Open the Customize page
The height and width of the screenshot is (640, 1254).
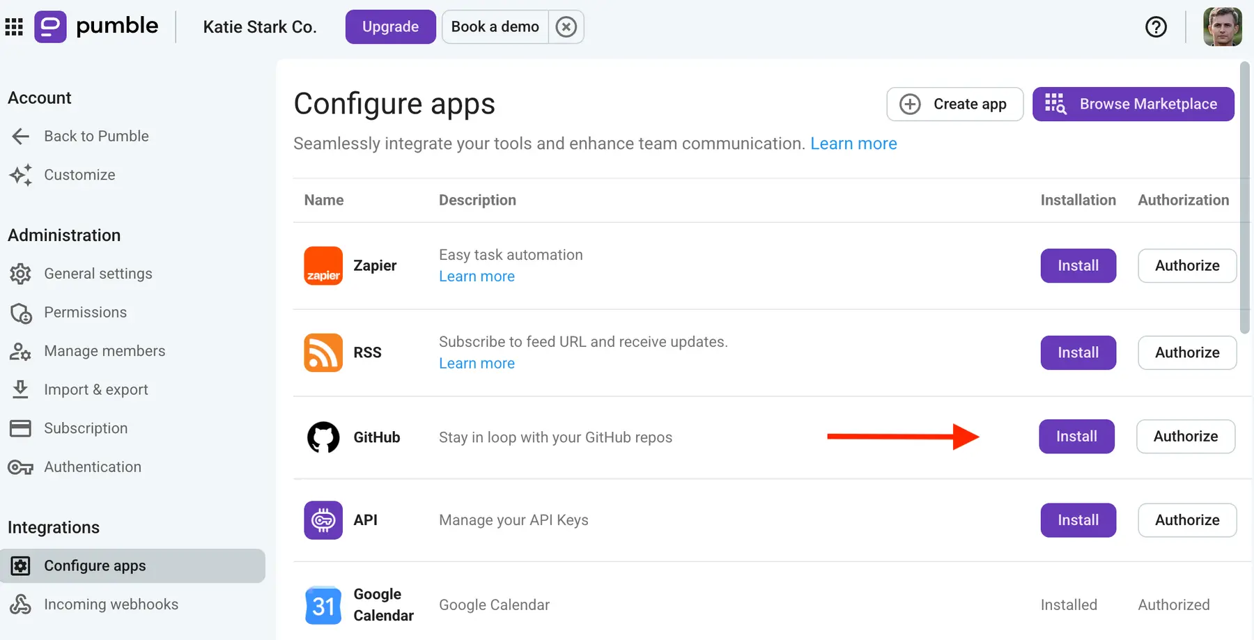pyautogui.click(x=79, y=175)
